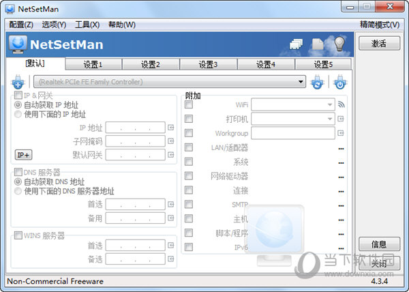This screenshot has height=292, width=409.
Task: Open the Realtek network adapter dropdown
Action: (x=170, y=82)
